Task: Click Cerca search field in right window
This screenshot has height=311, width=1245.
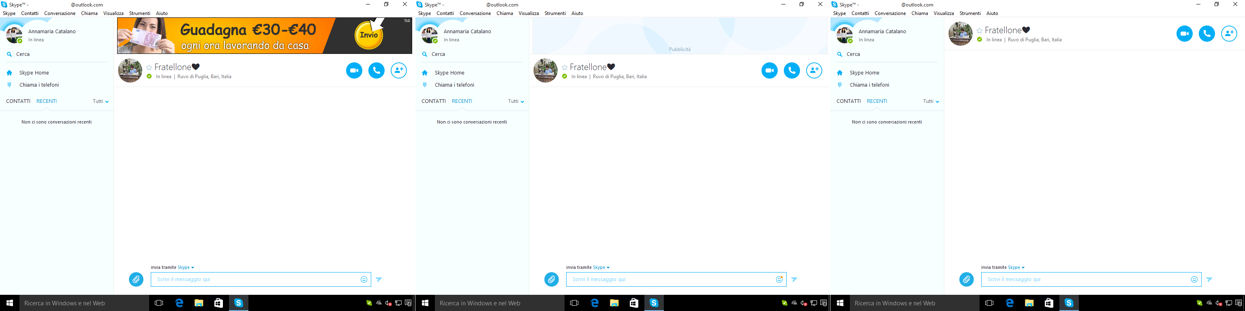Action: (887, 54)
